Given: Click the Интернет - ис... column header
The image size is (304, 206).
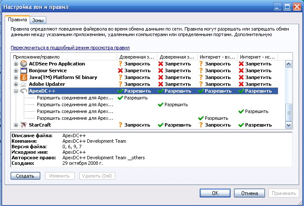Looking at the screenshot, I should point(258,57).
